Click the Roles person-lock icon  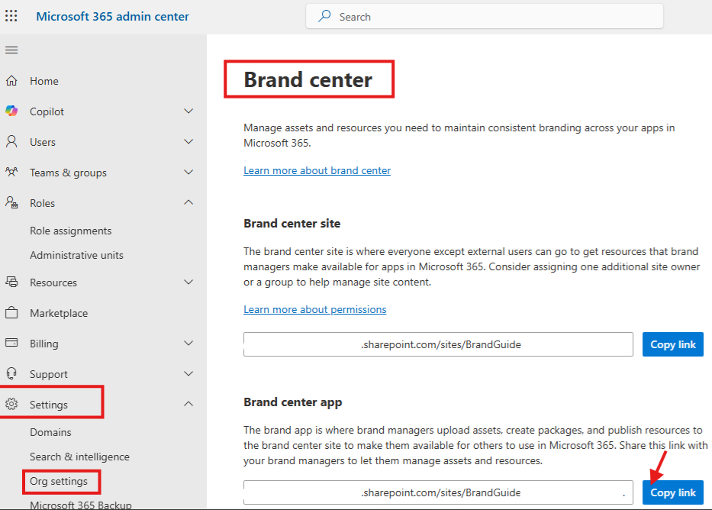[x=11, y=202]
